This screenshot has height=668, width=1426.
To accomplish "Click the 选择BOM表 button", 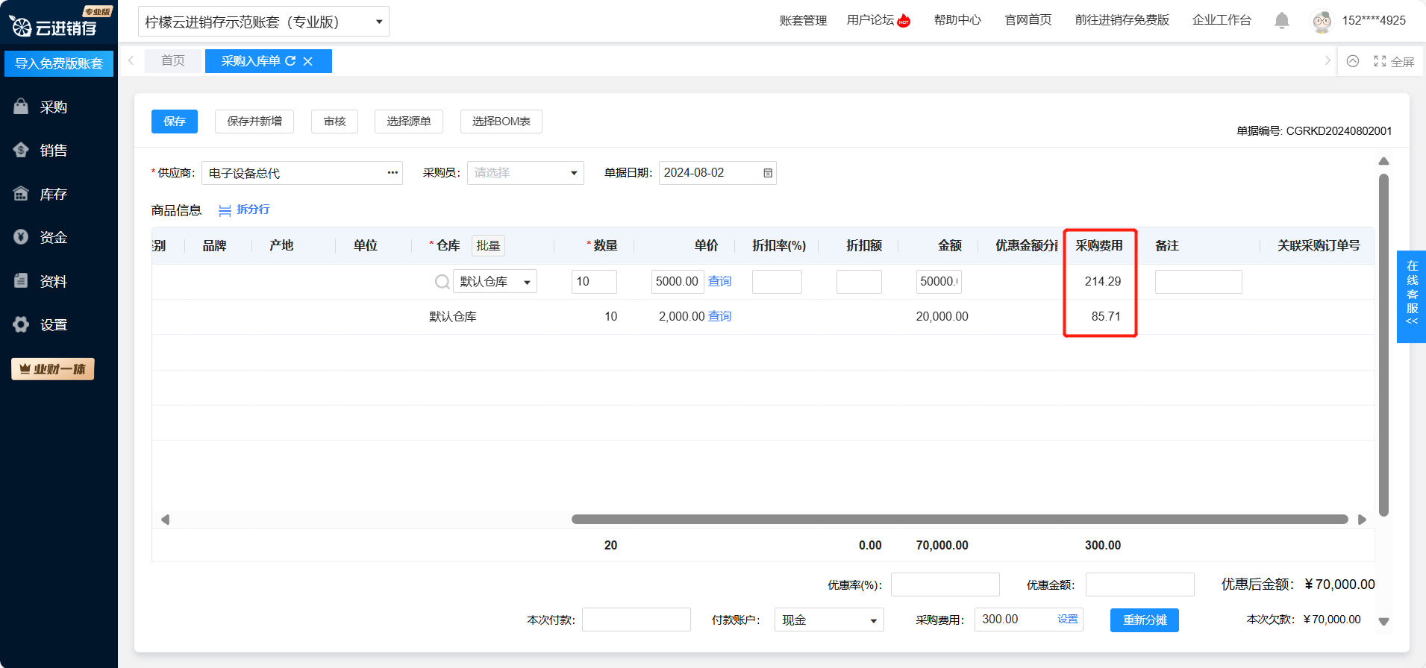I will pos(501,122).
